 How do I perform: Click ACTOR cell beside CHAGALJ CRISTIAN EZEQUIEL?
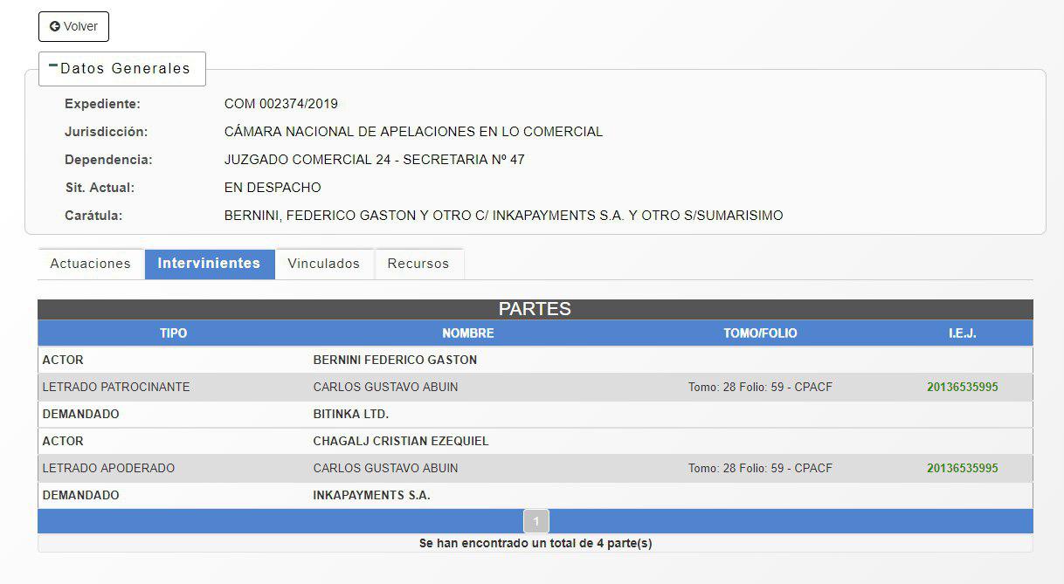[63, 441]
